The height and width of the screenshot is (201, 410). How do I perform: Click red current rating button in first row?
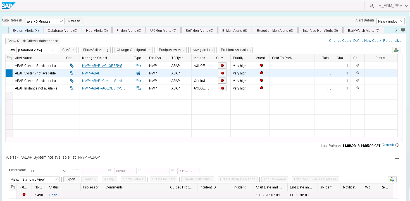(222, 66)
